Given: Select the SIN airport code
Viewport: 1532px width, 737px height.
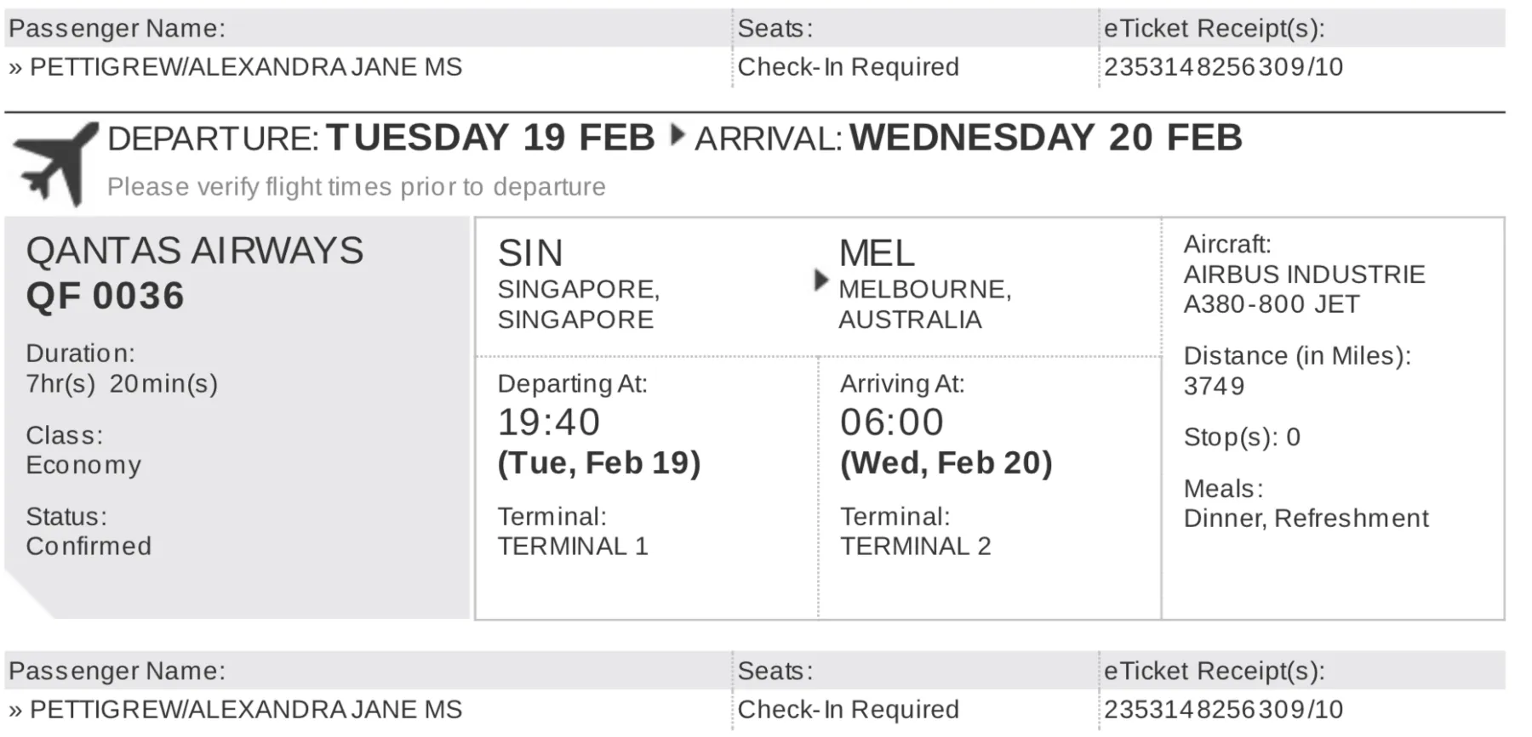Looking at the screenshot, I should (530, 253).
